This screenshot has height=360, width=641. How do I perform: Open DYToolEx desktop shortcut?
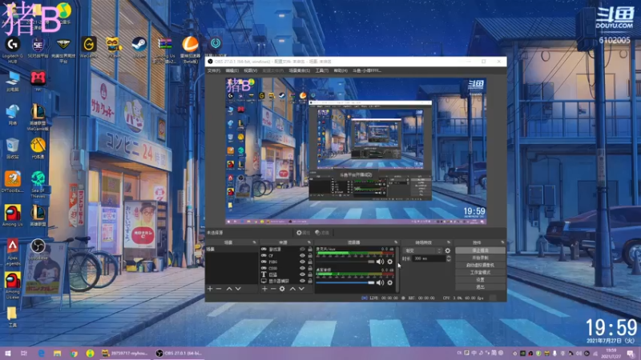click(x=13, y=182)
